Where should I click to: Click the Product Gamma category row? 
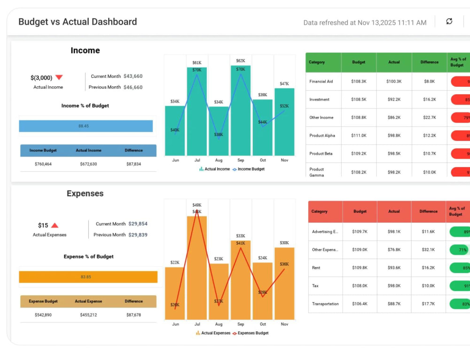point(388,170)
